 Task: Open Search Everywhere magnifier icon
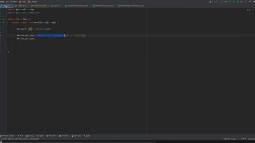[250, 2]
